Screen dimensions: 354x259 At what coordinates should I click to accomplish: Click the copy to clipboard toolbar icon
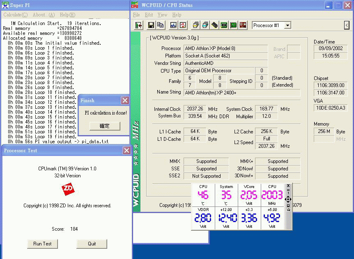[161, 25]
